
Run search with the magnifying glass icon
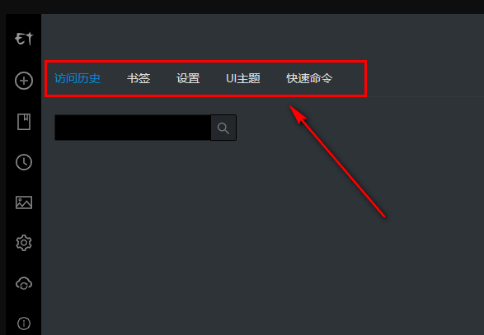pyautogui.click(x=223, y=128)
